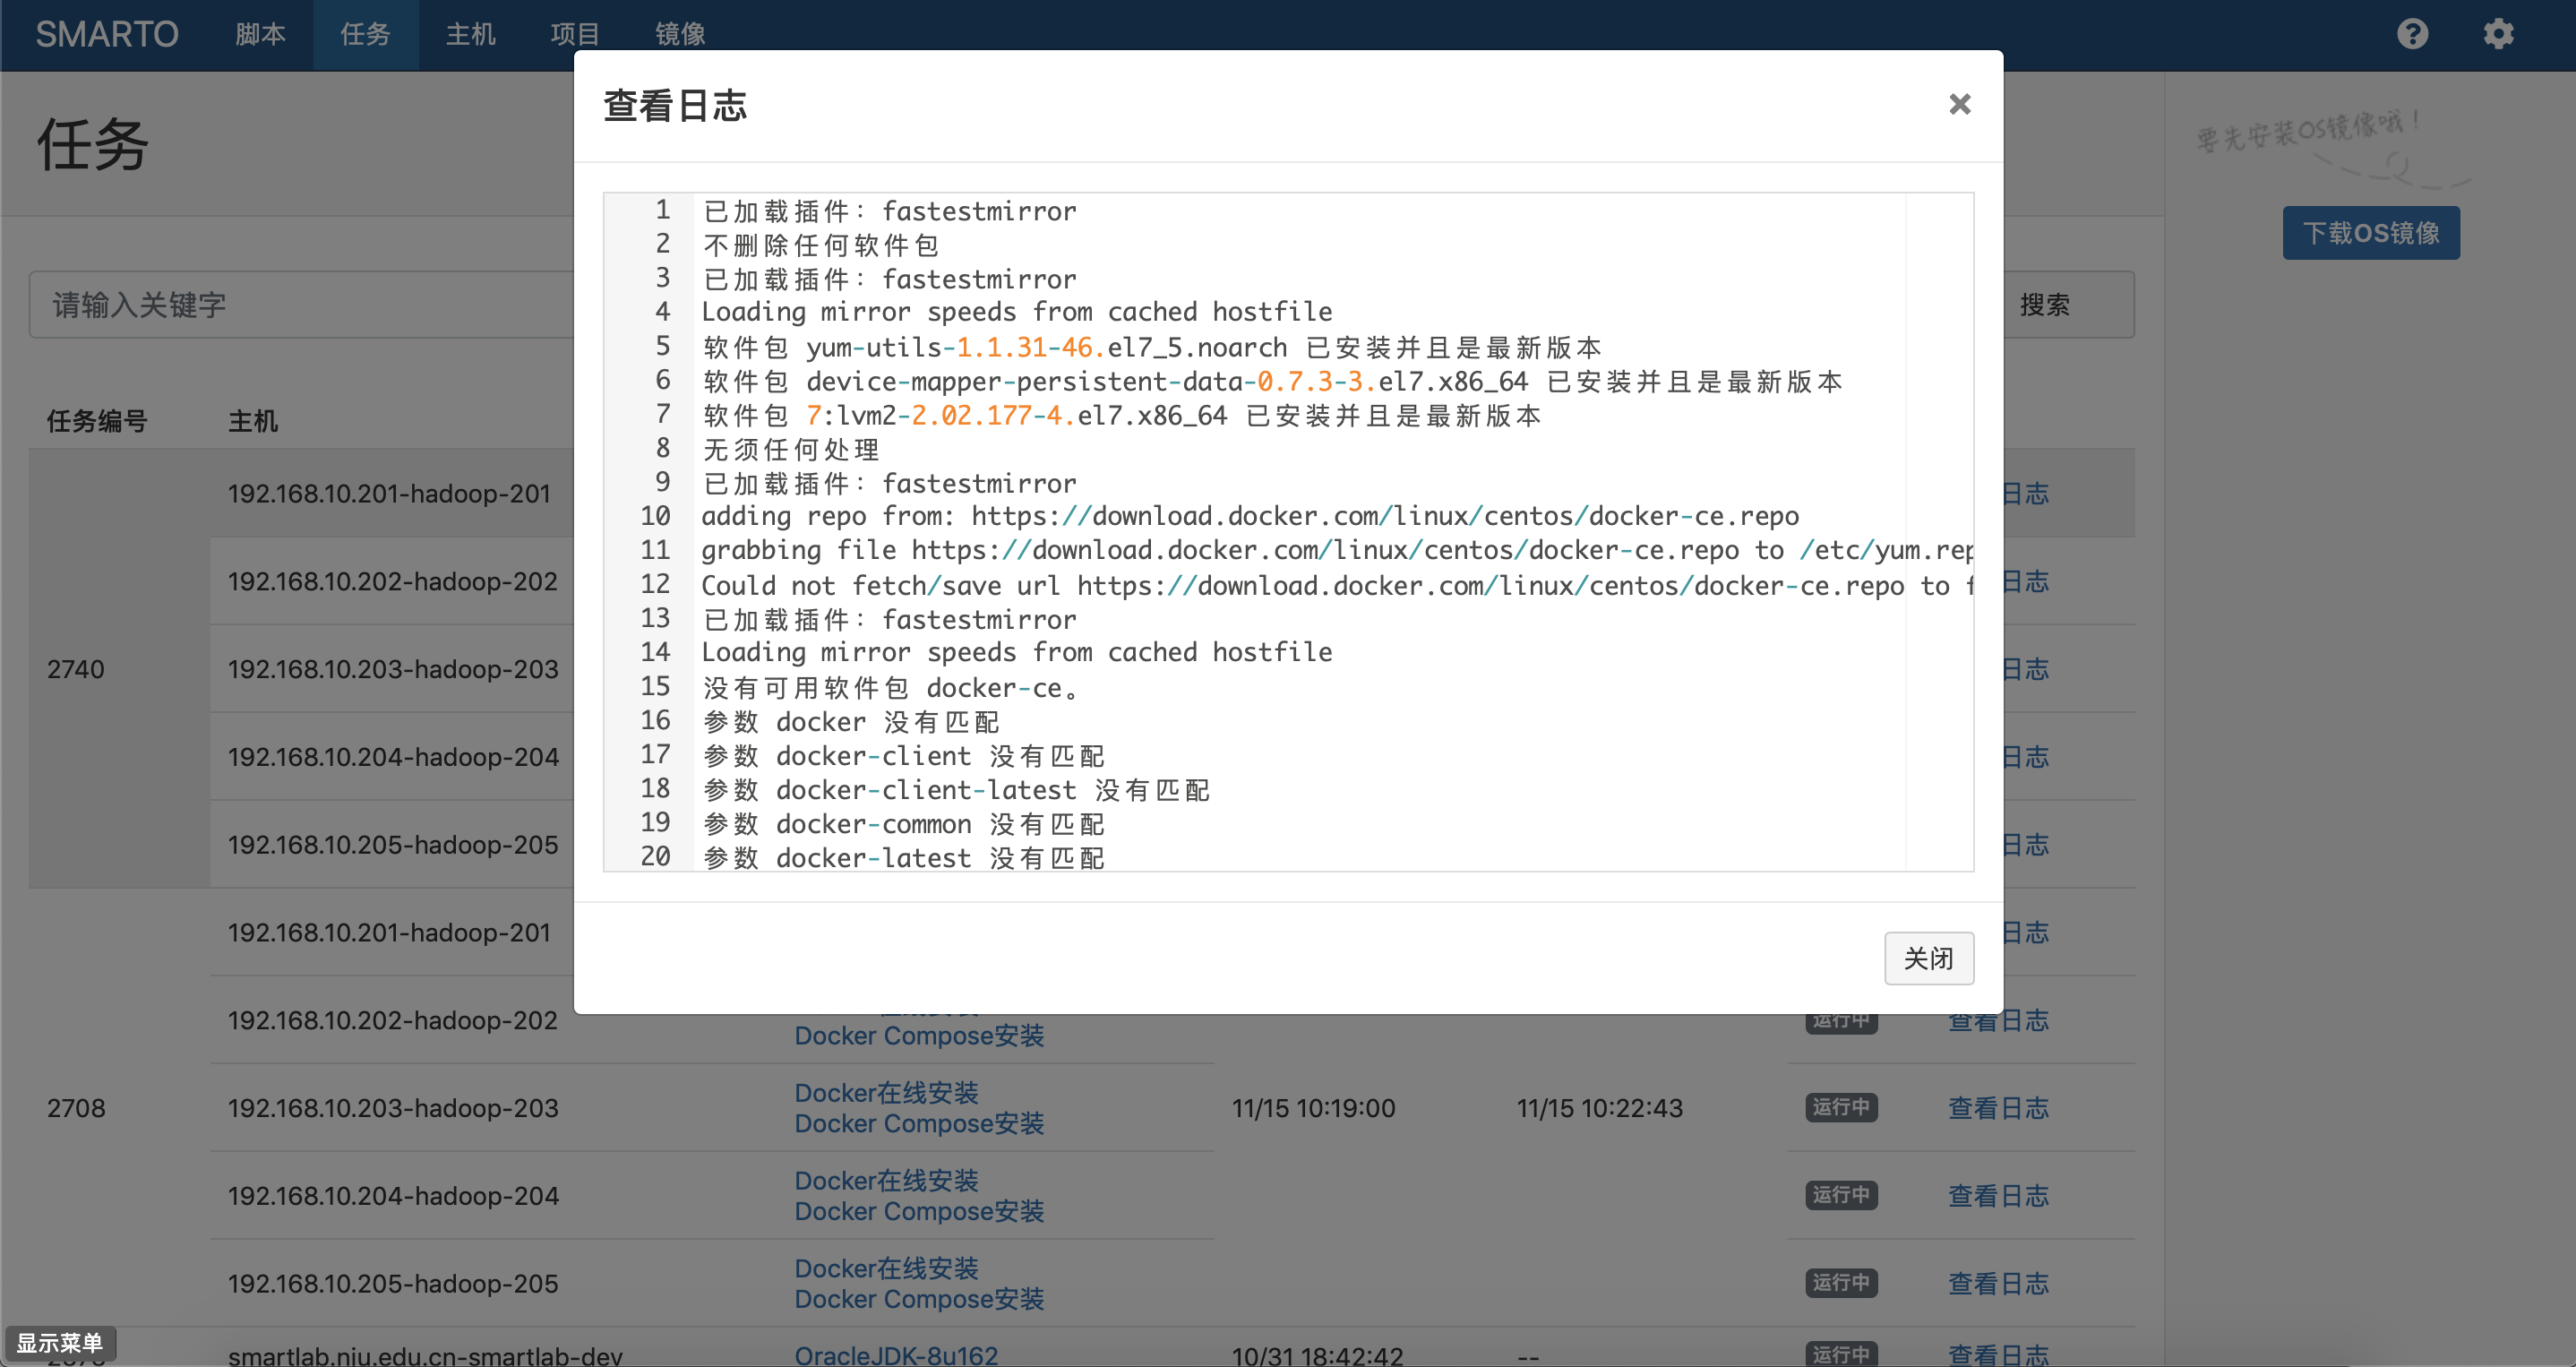The width and height of the screenshot is (2576, 1367).
Task: Open the 任务 navigation tab
Action: point(365,34)
